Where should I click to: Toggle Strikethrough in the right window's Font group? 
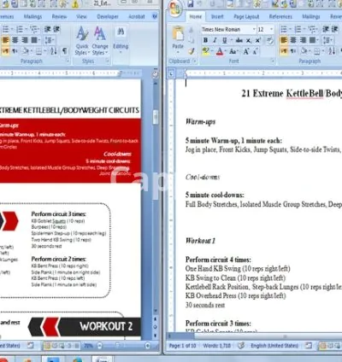pos(239,40)
